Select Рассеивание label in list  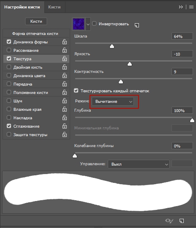[x=26, y=51]
